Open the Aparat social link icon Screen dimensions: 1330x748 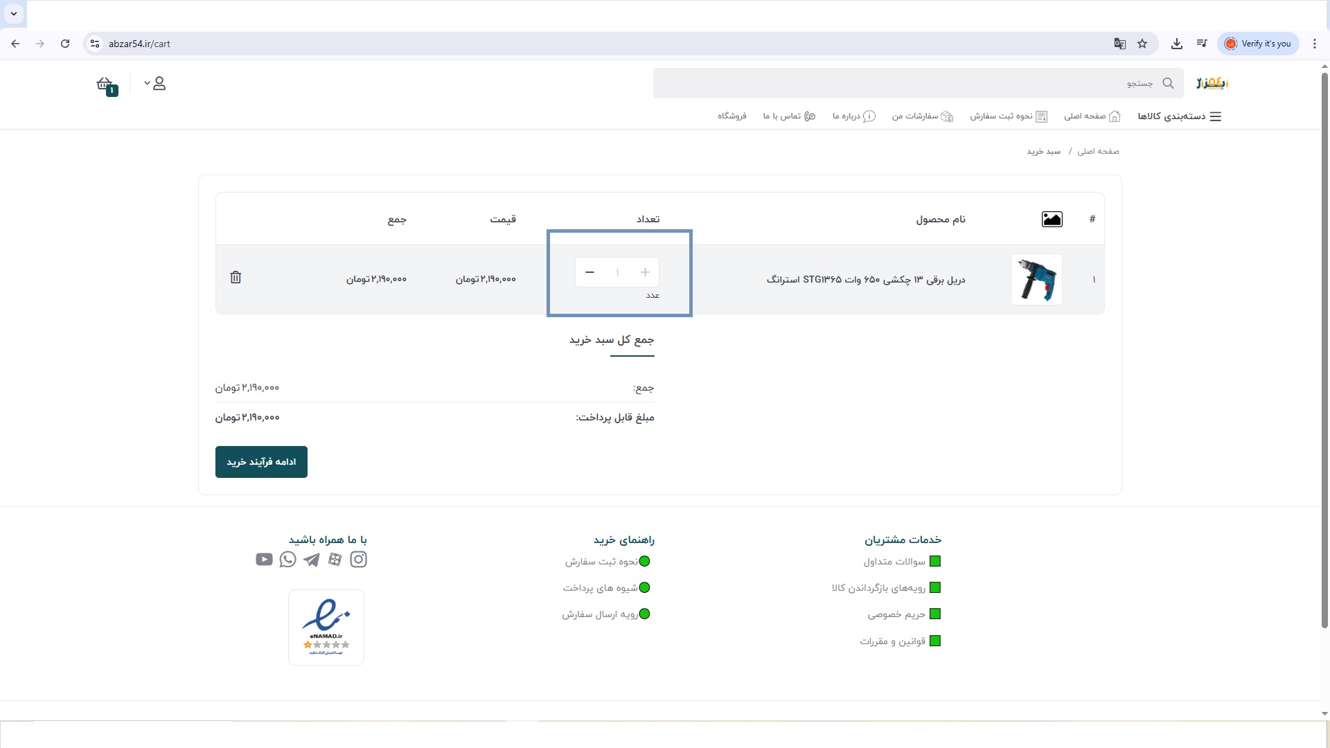[335, 560]
